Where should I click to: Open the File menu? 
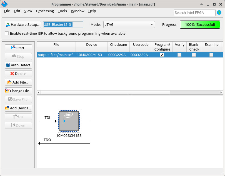pyautogui.click(x=7, y=11)
